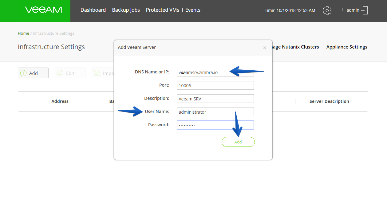Click the Address column header
Image resolution: width=387 pixels, height=219 pixels.
(x=60, y=101)
